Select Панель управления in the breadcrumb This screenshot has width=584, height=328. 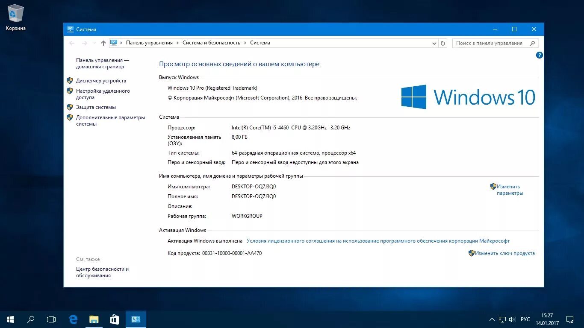(x=148, y=43)
